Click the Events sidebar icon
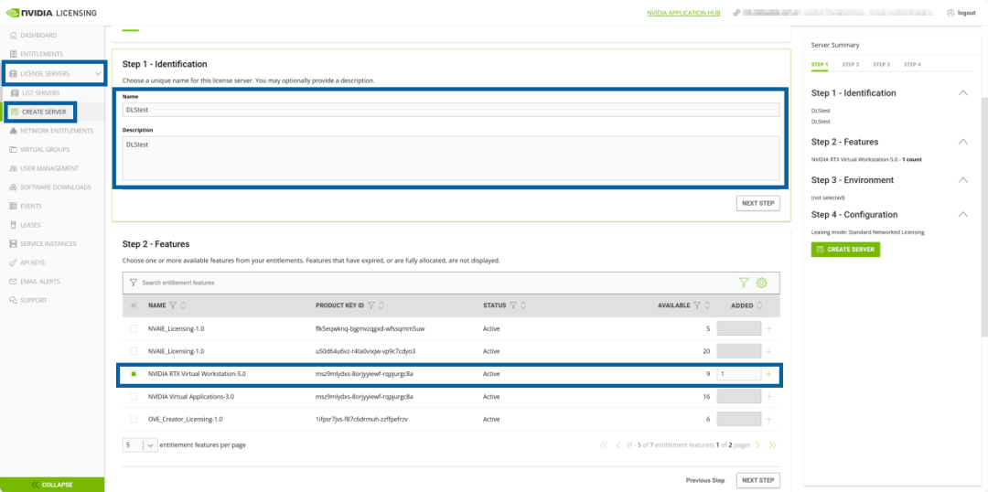The width and height of the screenshot is (988, 492). [13, 206]
